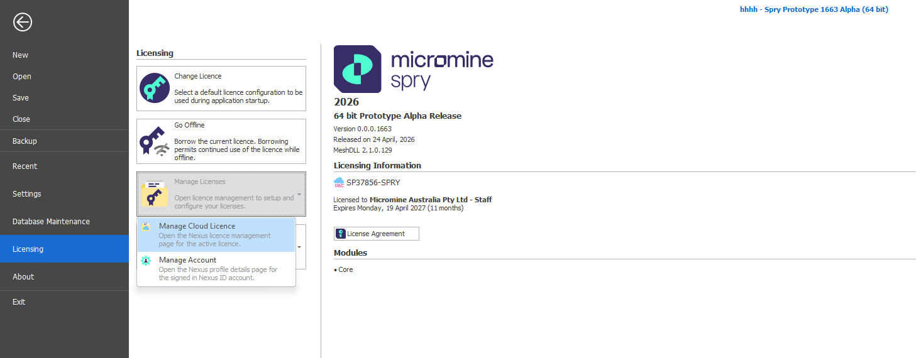Viewport: 916px width, 358px height.
Task: Click the Micromine Spry logo
Action: (x=414, y=69)
